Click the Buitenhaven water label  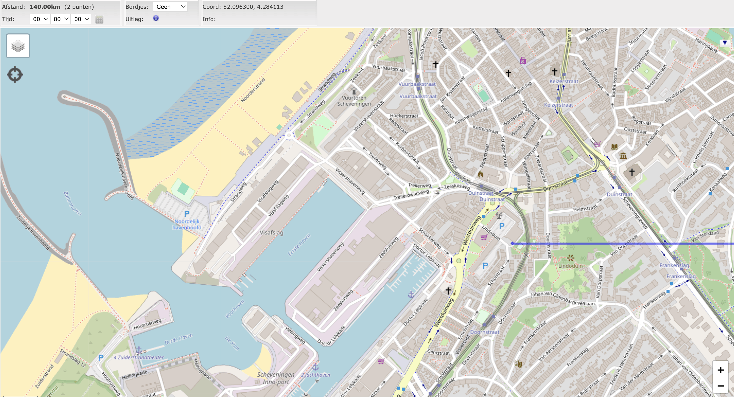point(72,203)
